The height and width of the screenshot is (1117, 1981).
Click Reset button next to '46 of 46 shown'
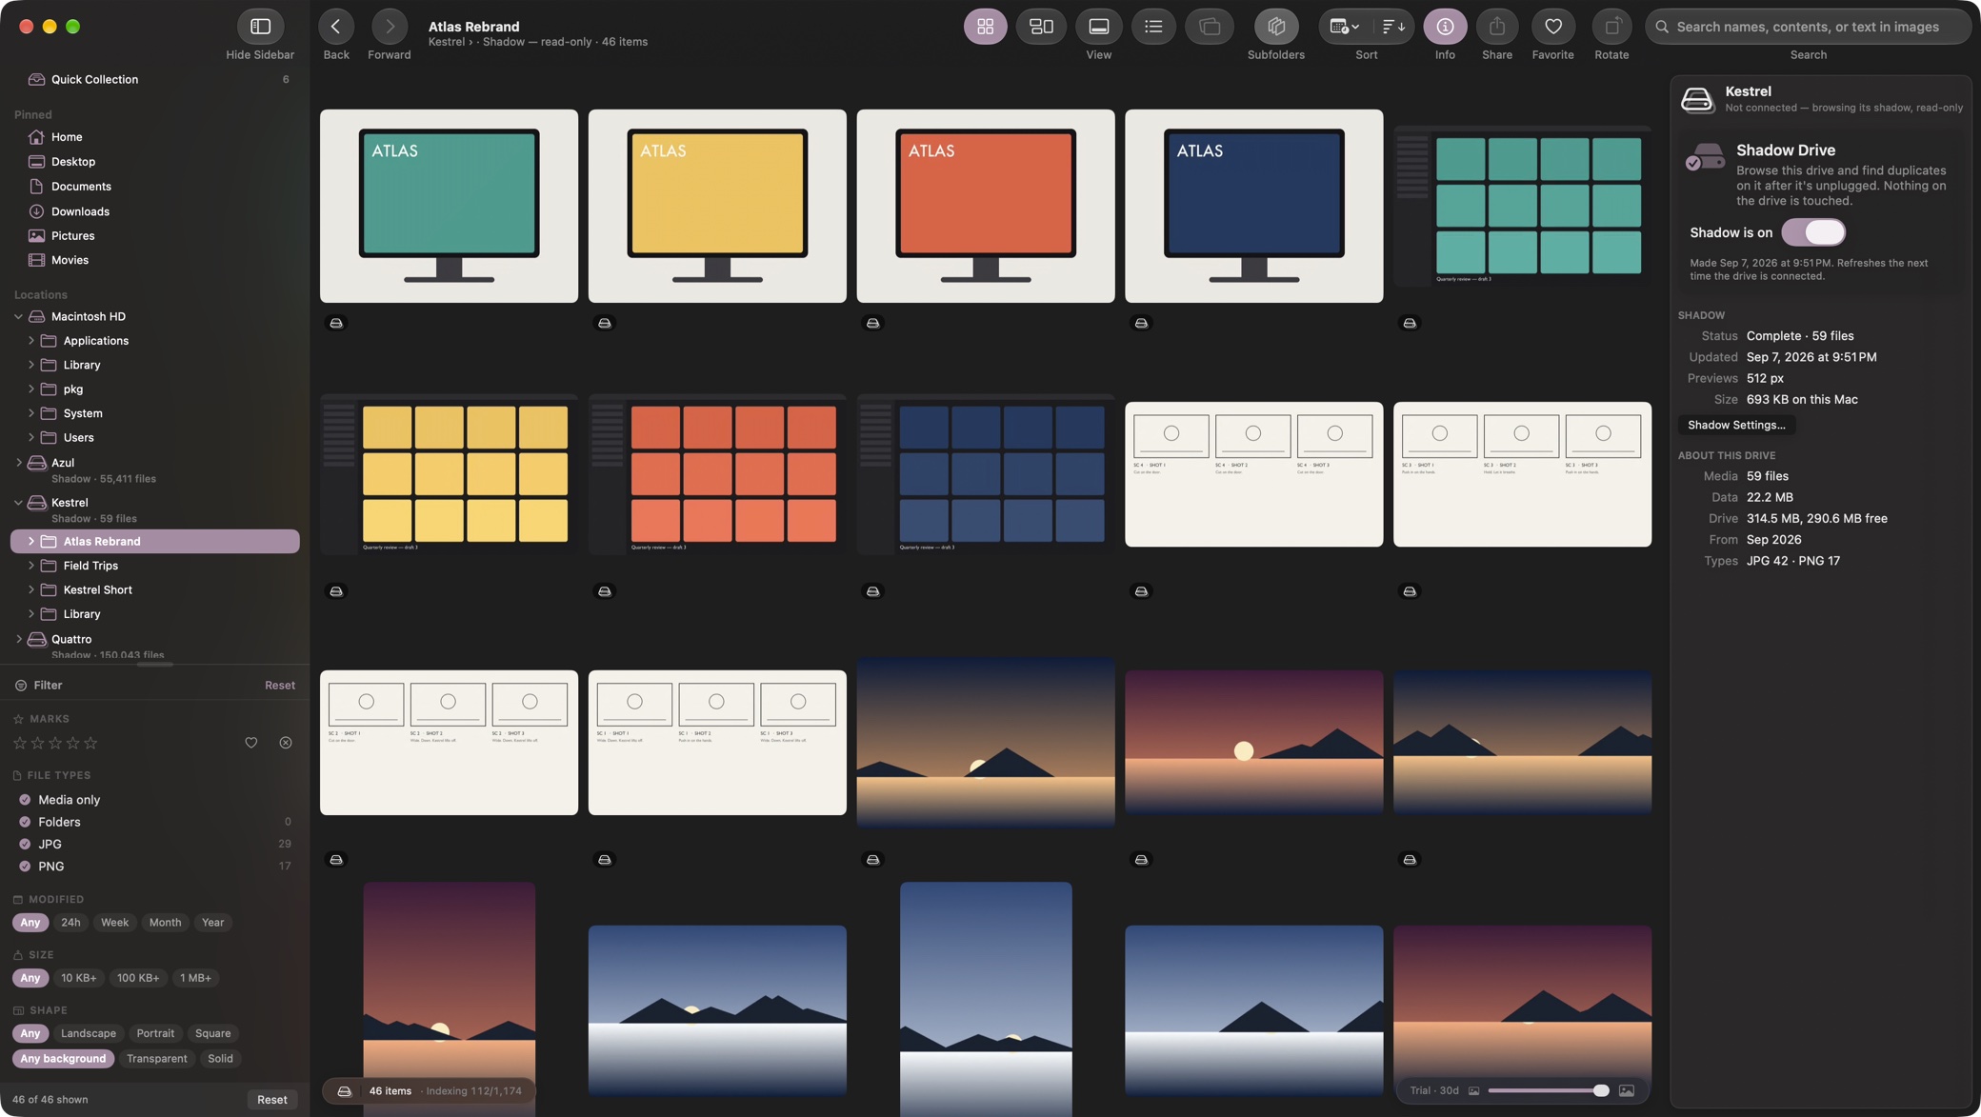pyautogui.click(x=271, y=1100)
